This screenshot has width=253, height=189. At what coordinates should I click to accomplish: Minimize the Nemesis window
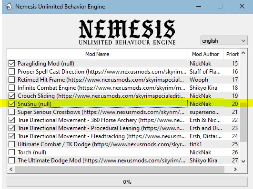(199, 7)
